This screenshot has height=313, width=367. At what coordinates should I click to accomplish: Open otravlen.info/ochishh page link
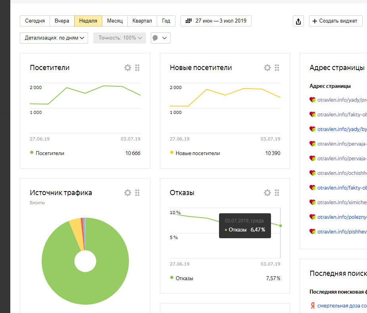[x=342, y=173]
